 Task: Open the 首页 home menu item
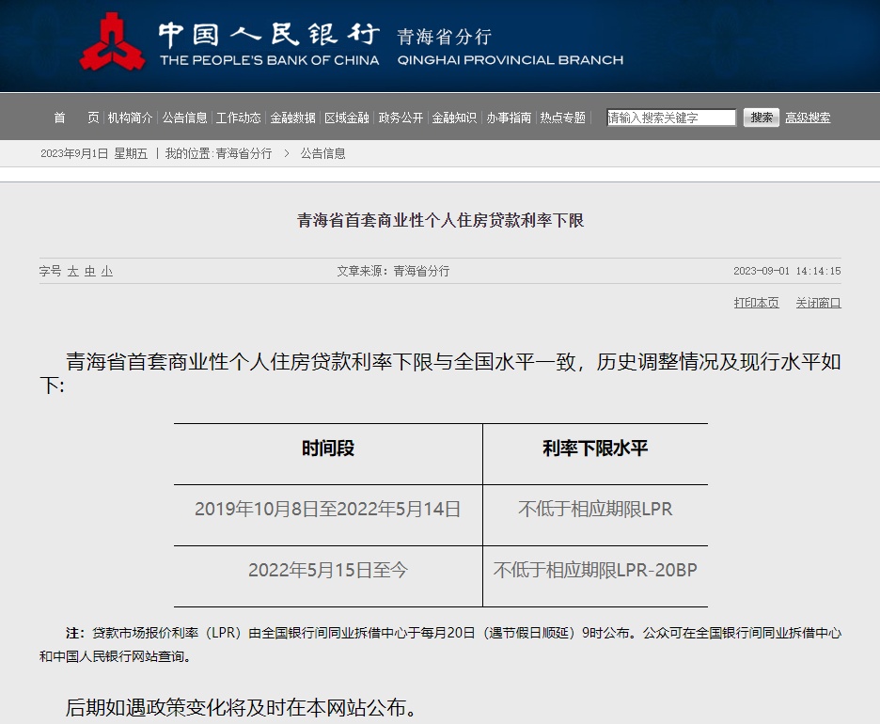click(x=76, y=118)
